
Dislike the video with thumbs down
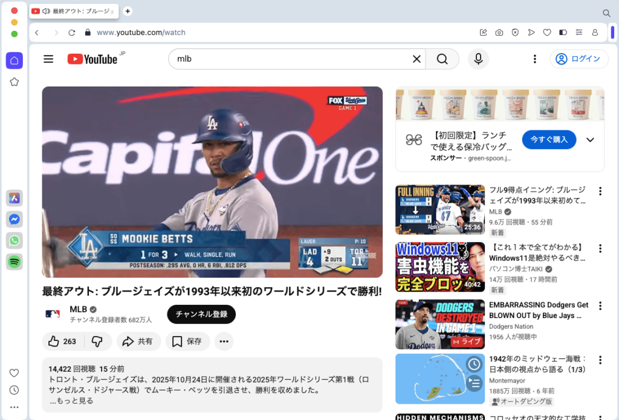coord(97,341)
